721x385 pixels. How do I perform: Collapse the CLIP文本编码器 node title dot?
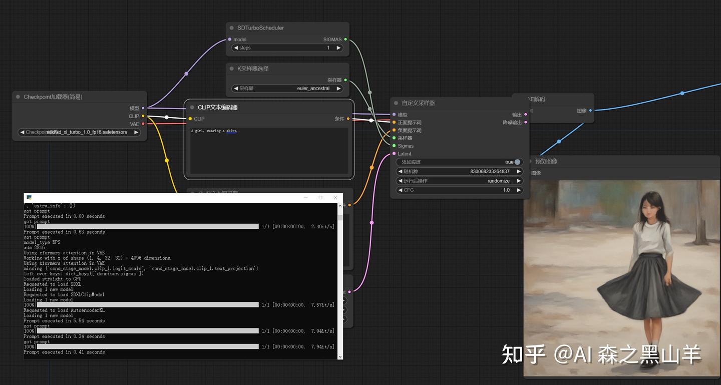(192, 107)
